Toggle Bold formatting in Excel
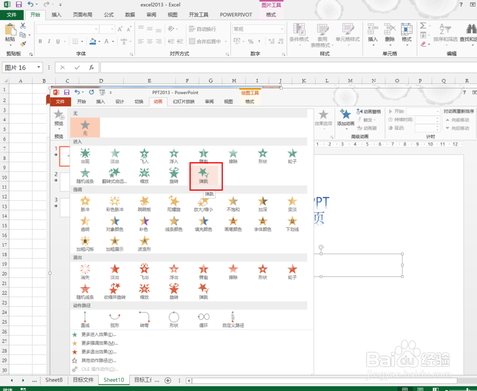 (x=40, y=41)
